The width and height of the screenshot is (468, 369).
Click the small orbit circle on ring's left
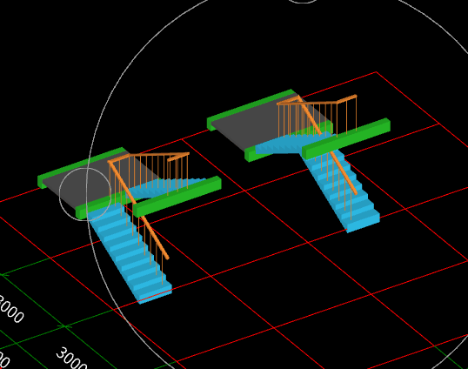coord(85,194)
